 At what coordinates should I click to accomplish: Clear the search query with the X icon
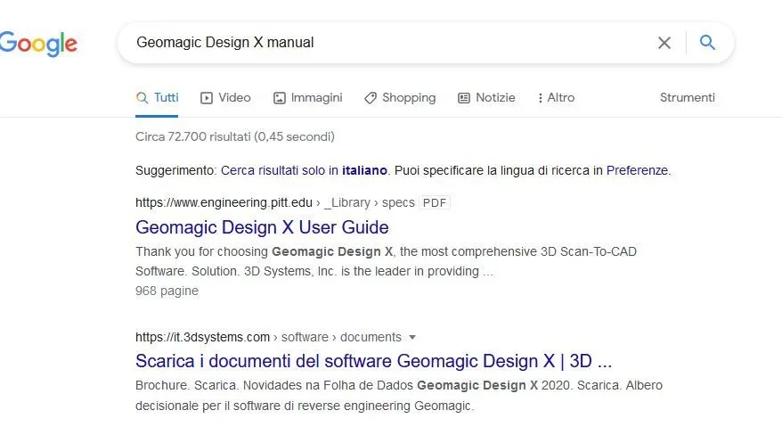pyautogui.click(x=664, y=43)
